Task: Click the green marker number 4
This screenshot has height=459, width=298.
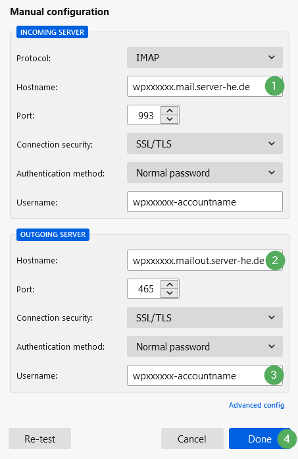Action: point(287,439)
